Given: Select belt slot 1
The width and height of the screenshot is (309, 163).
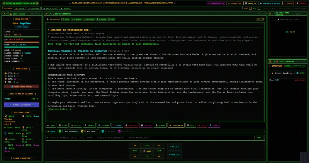Looking at the screenshot, I should [x=68, y=131].
